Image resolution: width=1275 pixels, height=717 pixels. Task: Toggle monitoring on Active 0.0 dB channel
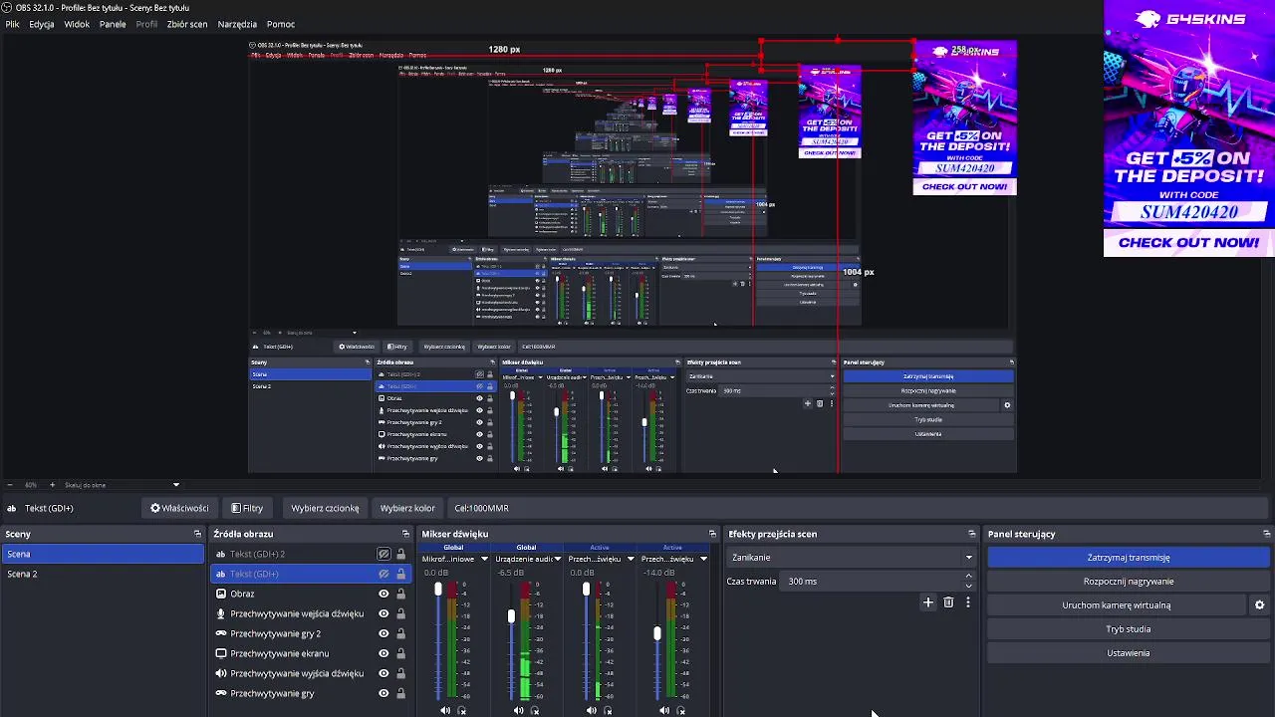click(608, 711)
